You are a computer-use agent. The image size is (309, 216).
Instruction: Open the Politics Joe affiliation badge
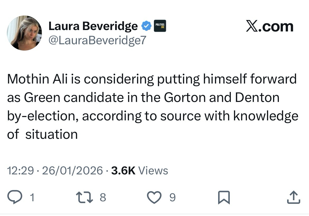coord(160,26)
